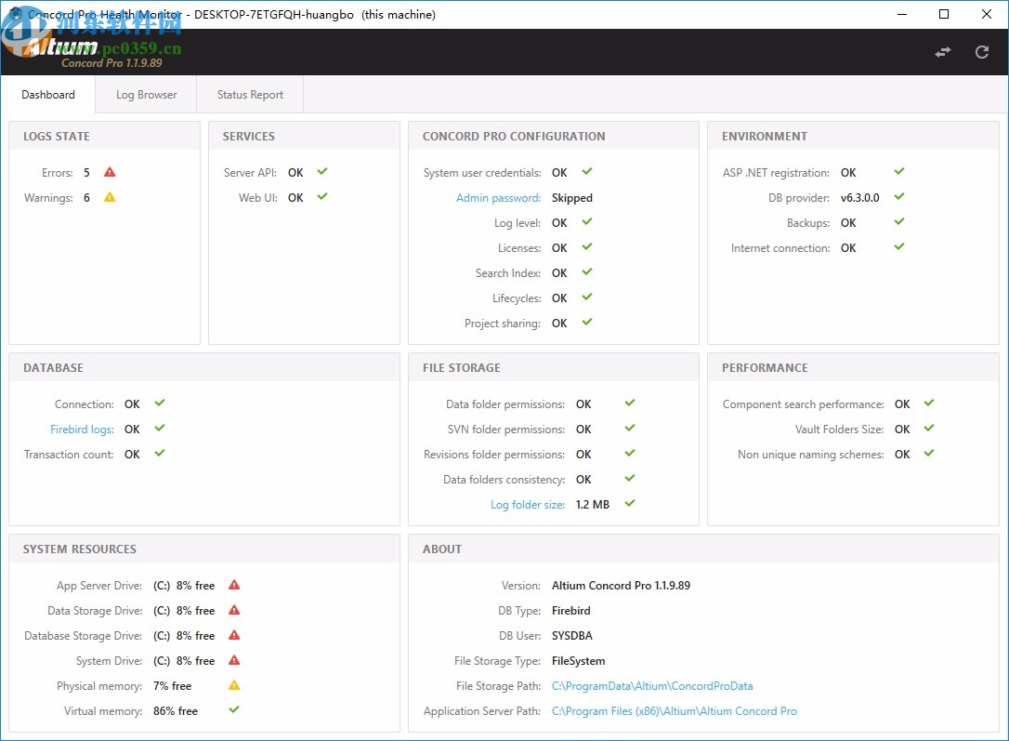
Task: Switch to the Status Report tab
Action: [x=250, y=95]
